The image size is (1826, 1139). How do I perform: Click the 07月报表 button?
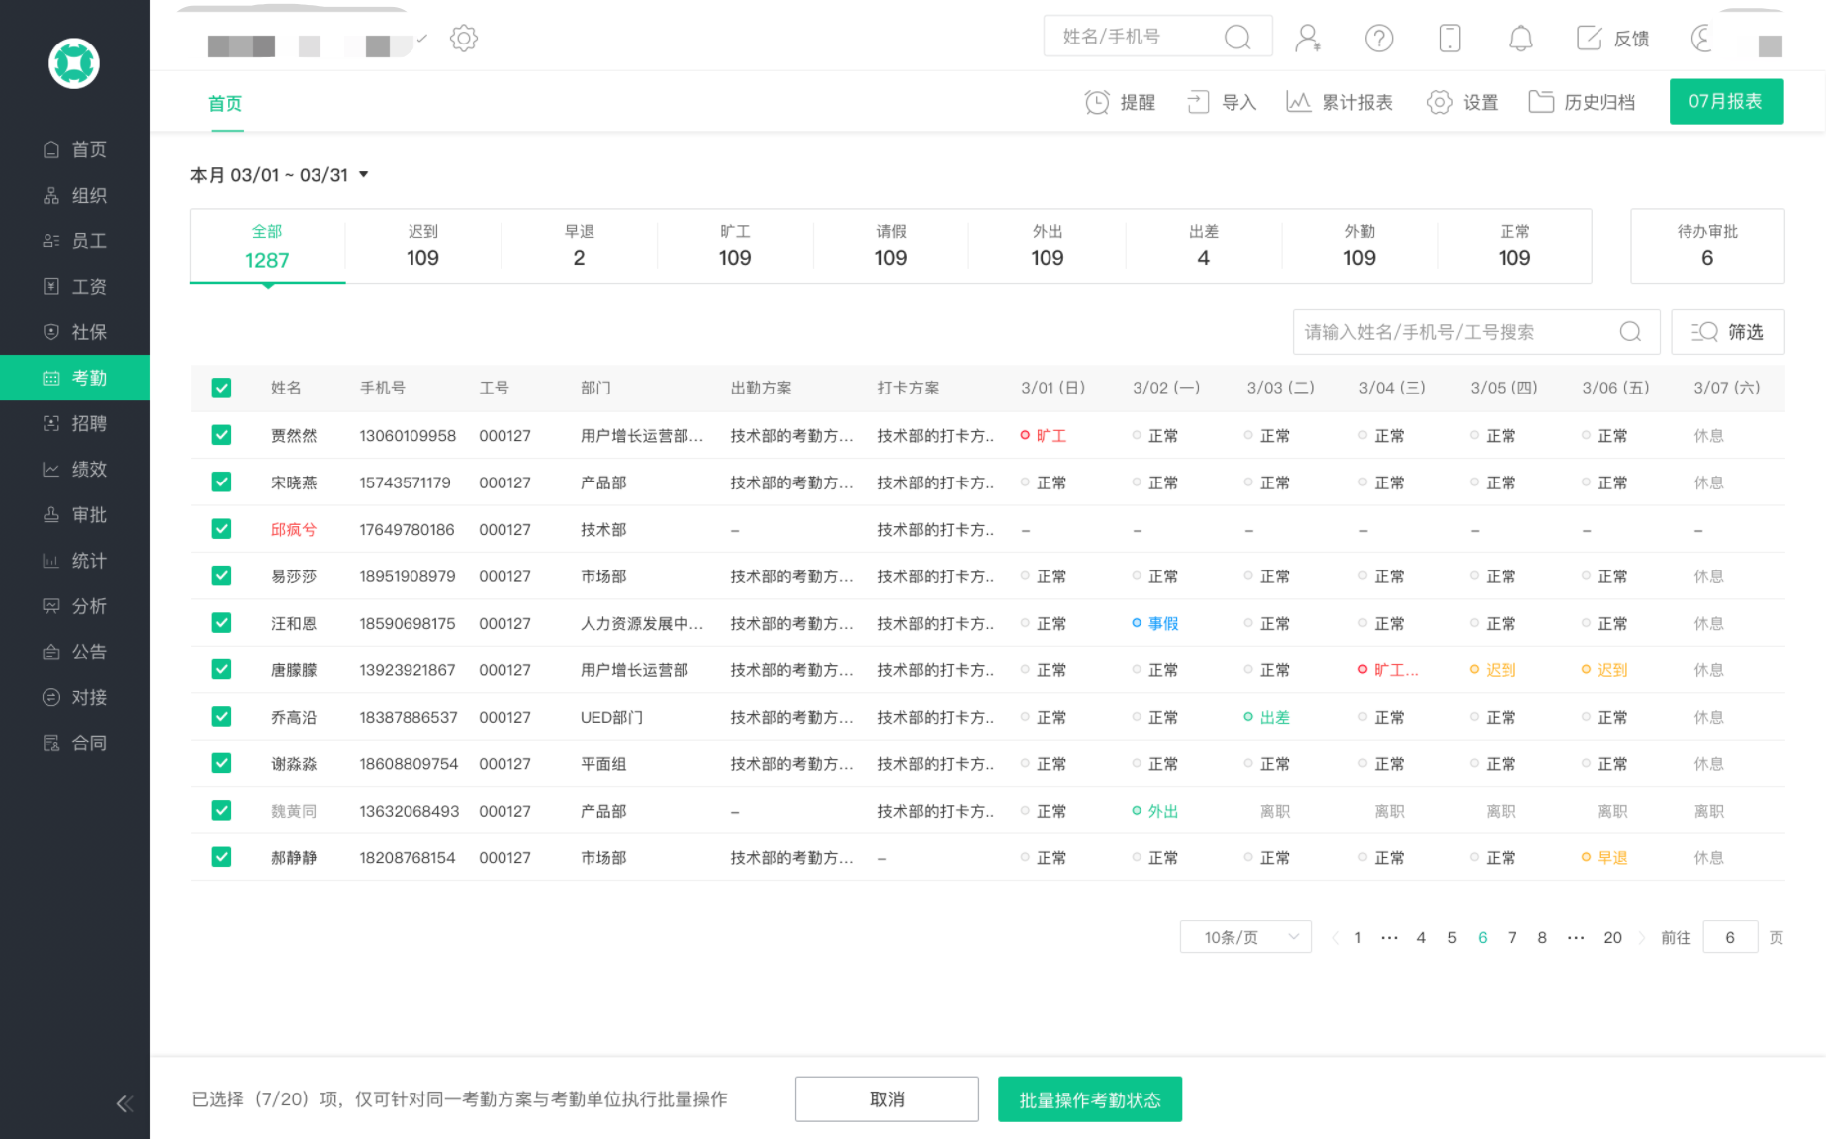[1726, 101]
